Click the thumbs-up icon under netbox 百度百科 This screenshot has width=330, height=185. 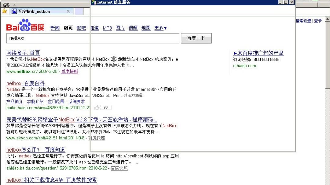(x=97, y=107)
